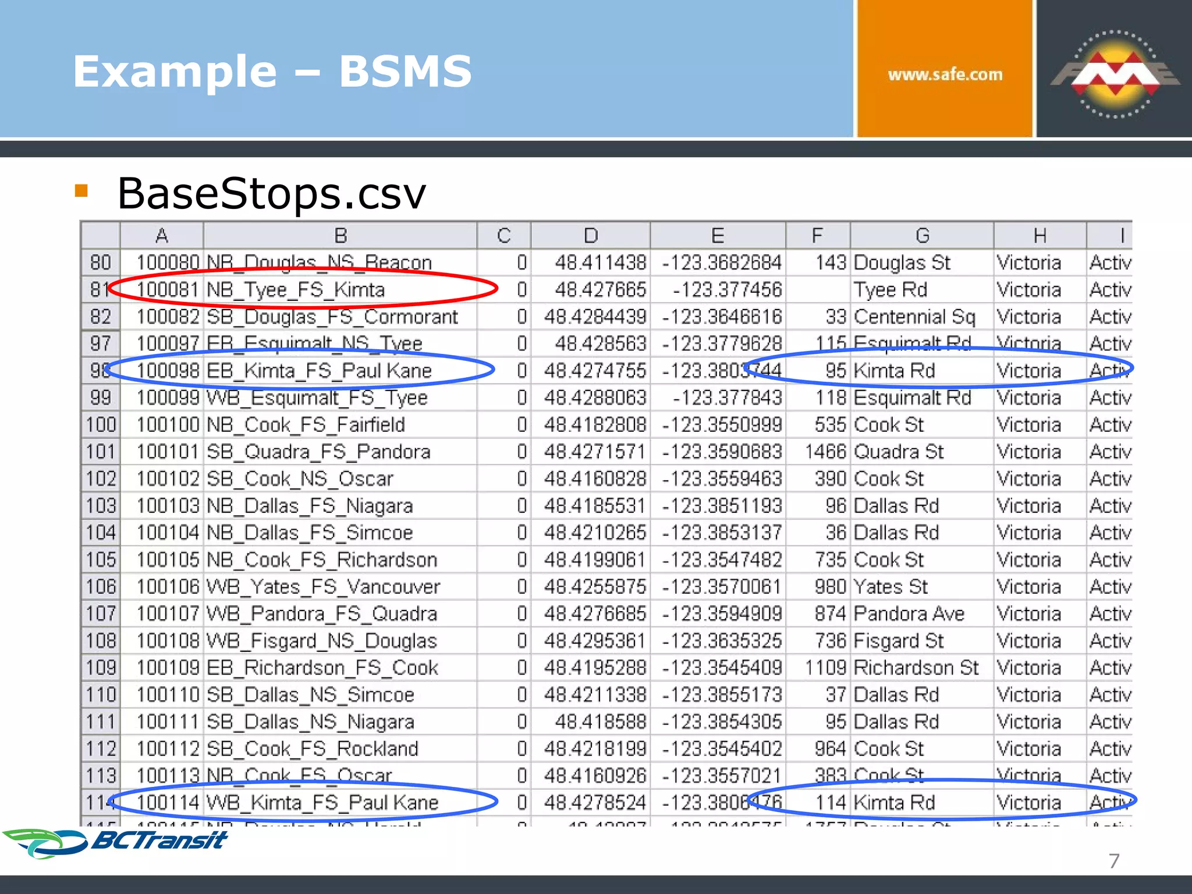Select column F header

pos(818,236)
